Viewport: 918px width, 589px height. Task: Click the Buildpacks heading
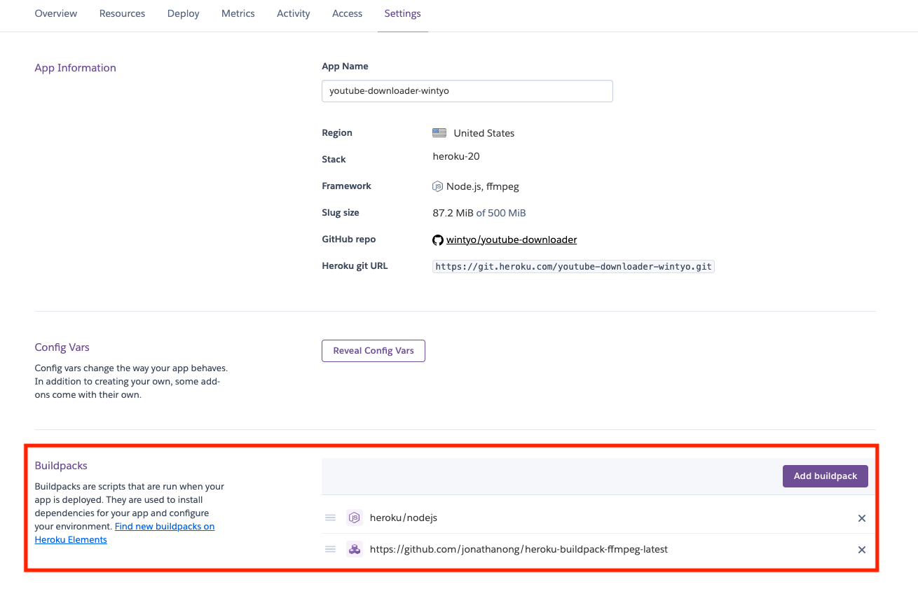[x=61, y=466]
